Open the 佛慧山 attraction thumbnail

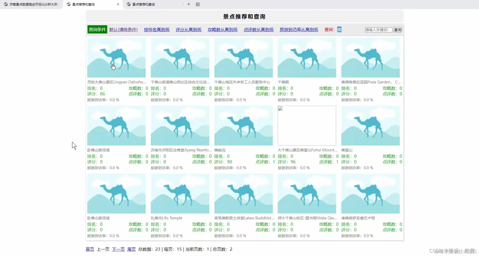pos(370,126)
